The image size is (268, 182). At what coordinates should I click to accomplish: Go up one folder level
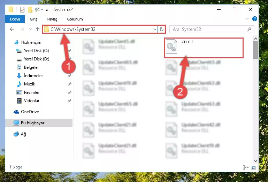click(38, 29)
